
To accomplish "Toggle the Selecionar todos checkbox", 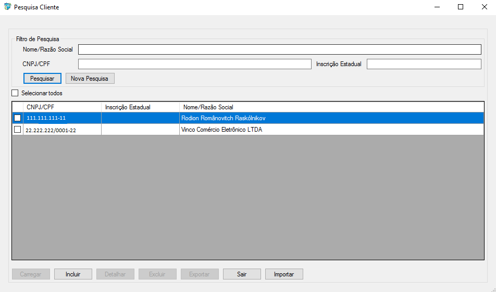I will (15, 93).
